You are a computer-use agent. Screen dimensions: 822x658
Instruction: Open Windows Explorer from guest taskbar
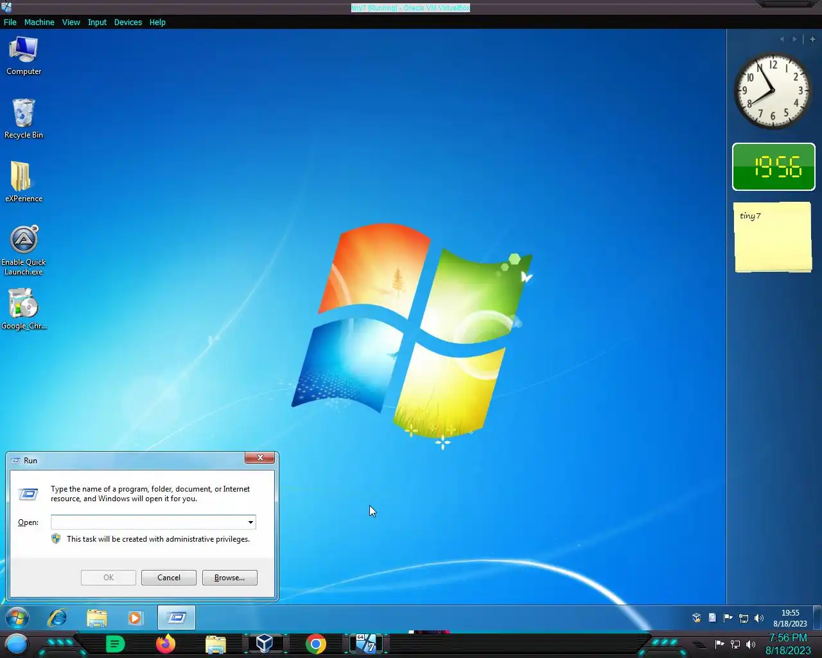click(97, 618)
